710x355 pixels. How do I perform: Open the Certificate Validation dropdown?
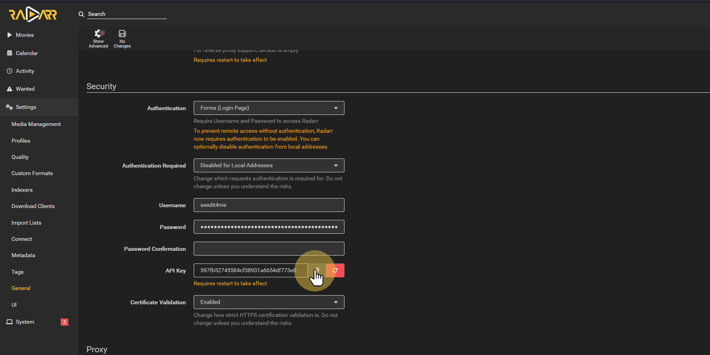click(x=269, y=302)
